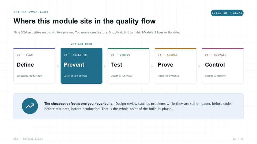This screenshot has width=257, height=144.
Task: Click the purple bar above Define card
Action: pyautogui.click(x=35, y=49)
